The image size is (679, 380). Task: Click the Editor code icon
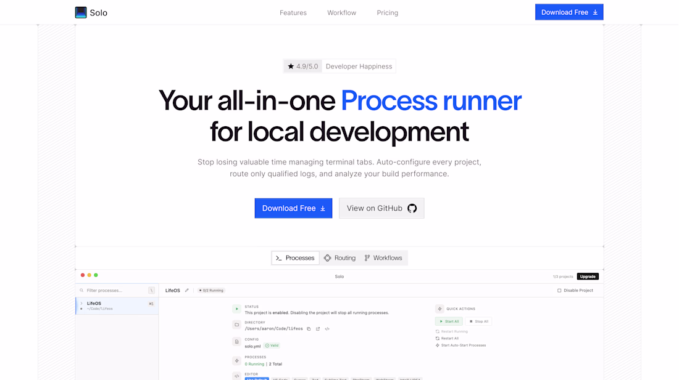[236, 376]
